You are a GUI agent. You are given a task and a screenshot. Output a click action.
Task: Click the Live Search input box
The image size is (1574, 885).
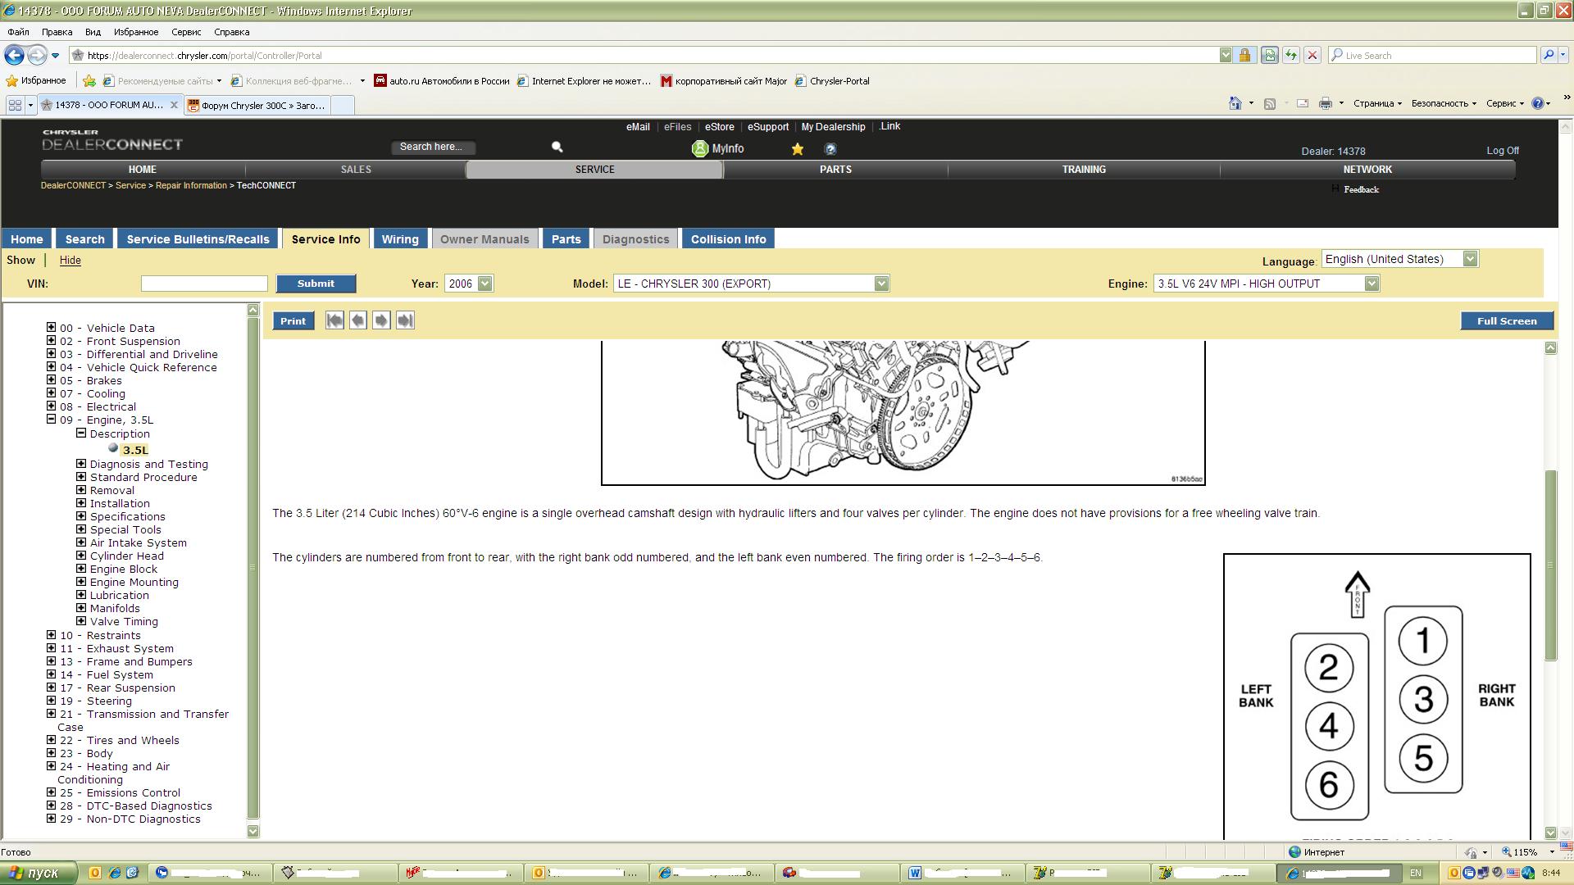point(1433,55)
